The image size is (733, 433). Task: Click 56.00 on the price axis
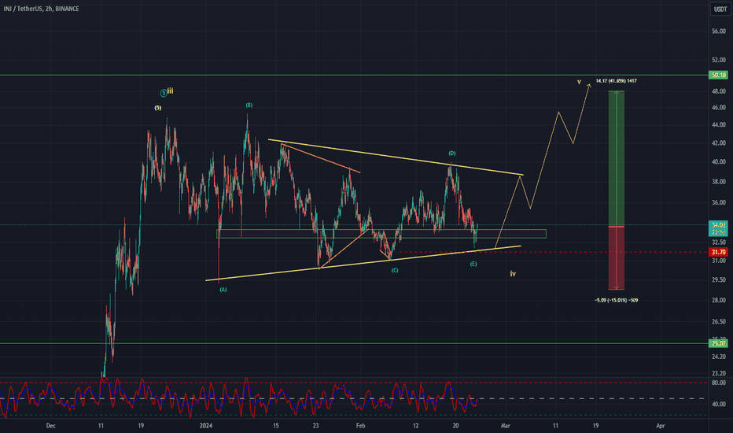tap(719, 31)
